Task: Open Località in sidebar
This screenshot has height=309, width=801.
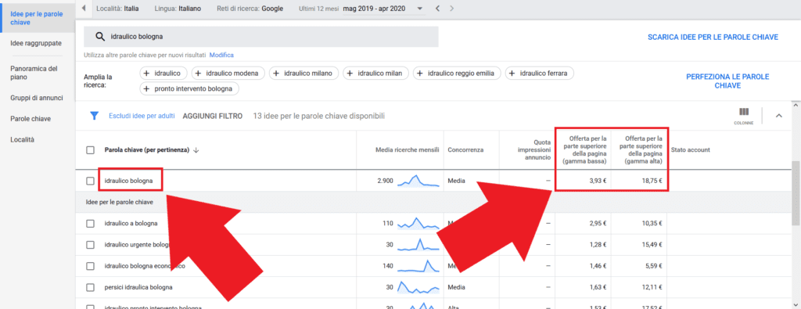Action: tap(22, 139)
